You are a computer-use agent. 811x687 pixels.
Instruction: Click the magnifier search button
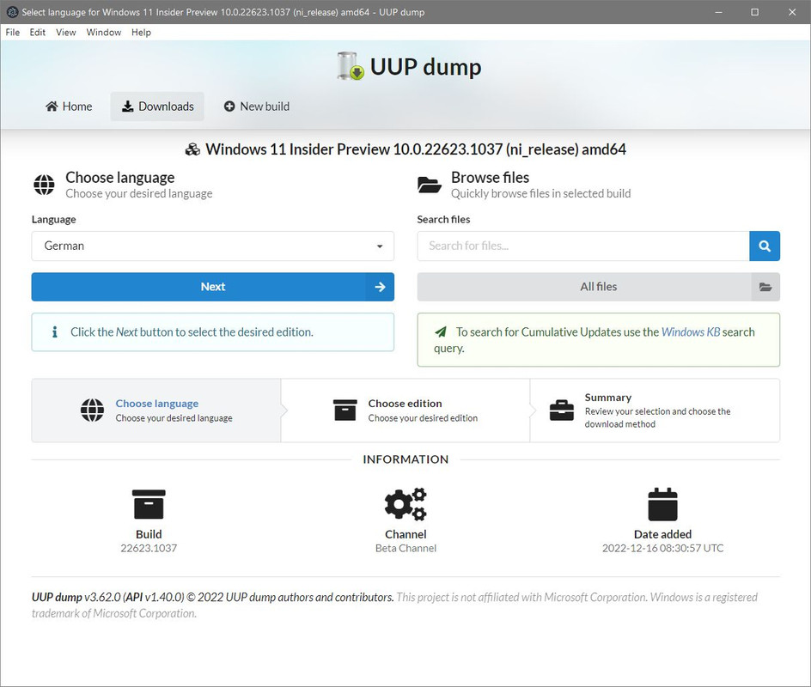[x=765, y=246]
